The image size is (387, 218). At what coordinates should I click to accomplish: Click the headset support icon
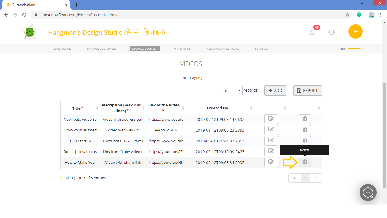pos(331,32)
